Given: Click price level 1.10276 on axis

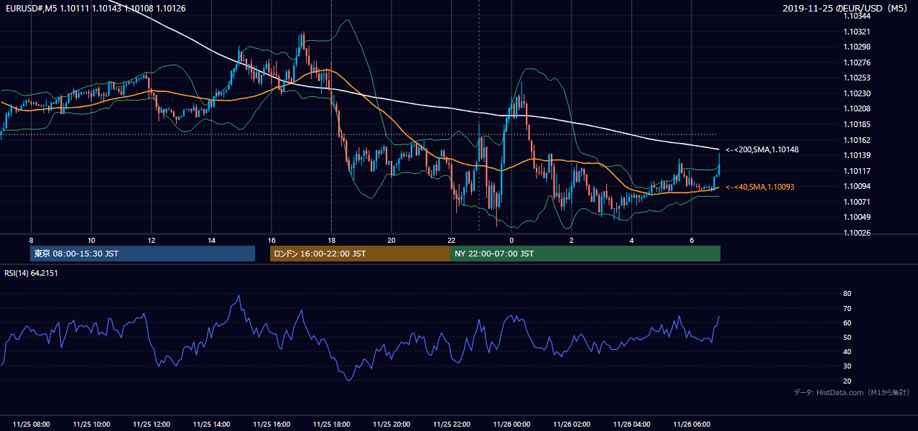Looking at the screenshot, I should [856, 62].
